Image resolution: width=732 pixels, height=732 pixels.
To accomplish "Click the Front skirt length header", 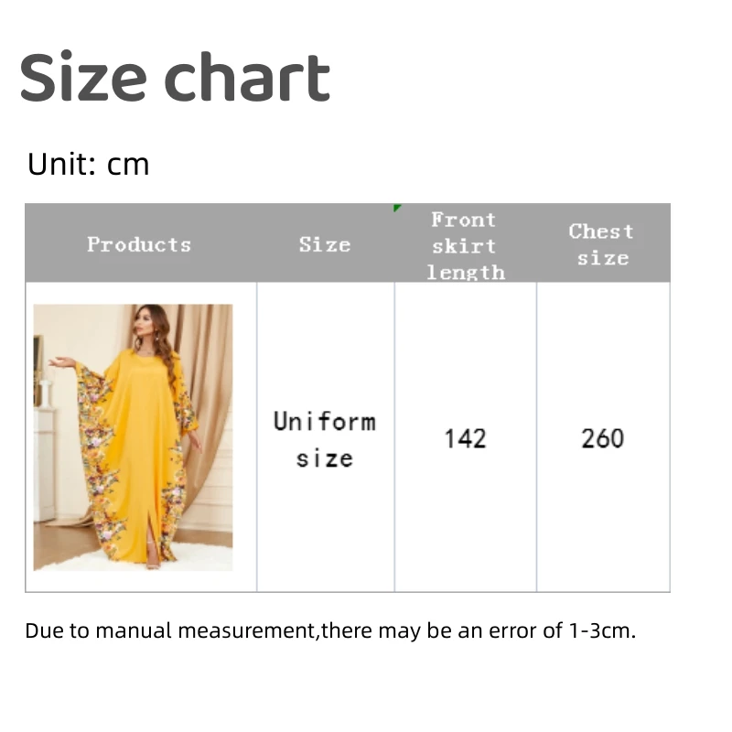I will (465, 245).
